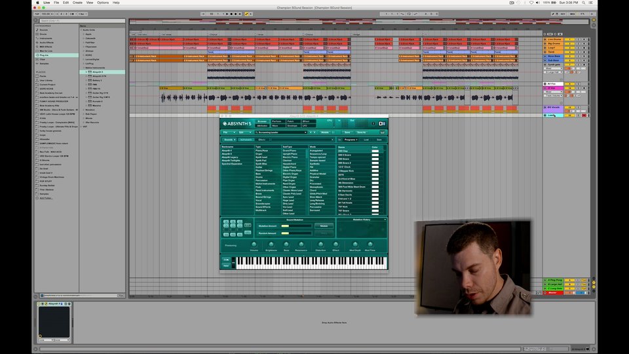The image size is (629, 354).
Task: Select the Drums category in Live browser
Action: point(43,34)
